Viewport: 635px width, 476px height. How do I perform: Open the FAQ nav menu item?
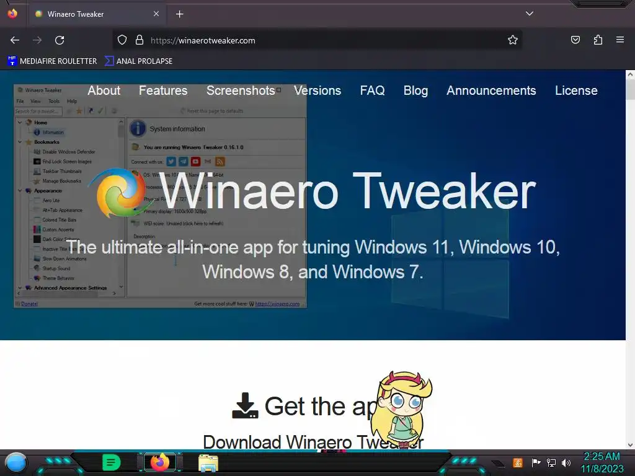tap(372, 90)
